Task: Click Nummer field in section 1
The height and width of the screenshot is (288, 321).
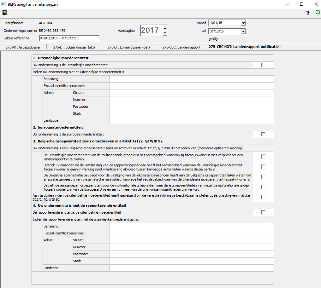Action: pos(192,100)
